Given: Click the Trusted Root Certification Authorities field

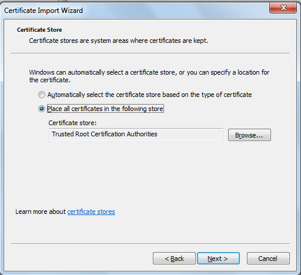Looking at the screenshot, I should click(136, 135).
